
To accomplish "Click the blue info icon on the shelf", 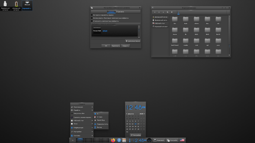I will [x=119, y=140].
